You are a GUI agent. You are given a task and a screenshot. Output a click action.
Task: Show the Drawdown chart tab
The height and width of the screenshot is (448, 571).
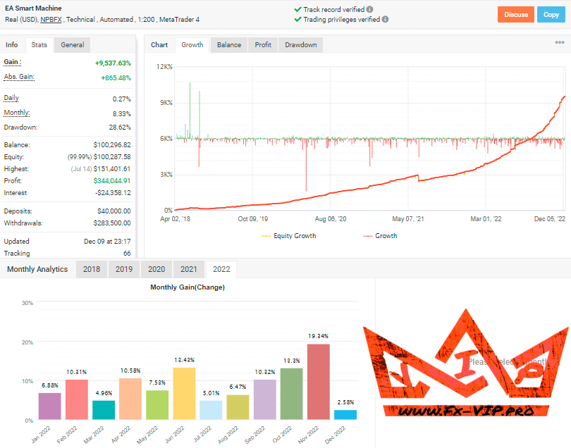300,45
